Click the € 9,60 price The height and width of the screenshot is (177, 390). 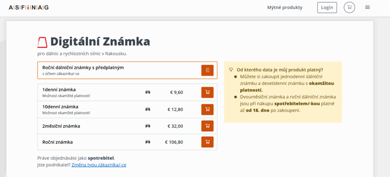[177, 92]
